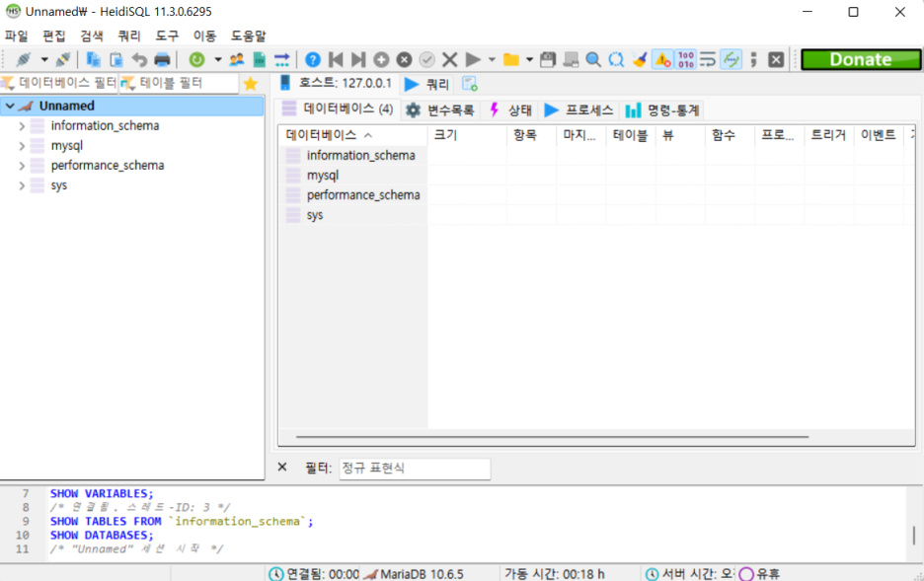Click the dark square X toolbar icon
Viewport: 924px width, 581px height.
(776, 59)
